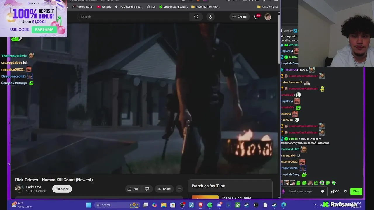Open the Windows Start menu
This screenshot has width=374, height=210.
(x=89, y=205)
